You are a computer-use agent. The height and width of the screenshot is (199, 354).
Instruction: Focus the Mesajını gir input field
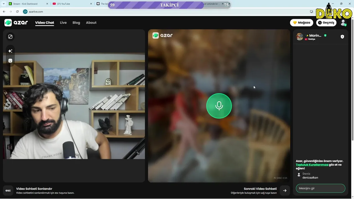coord(321,188)
